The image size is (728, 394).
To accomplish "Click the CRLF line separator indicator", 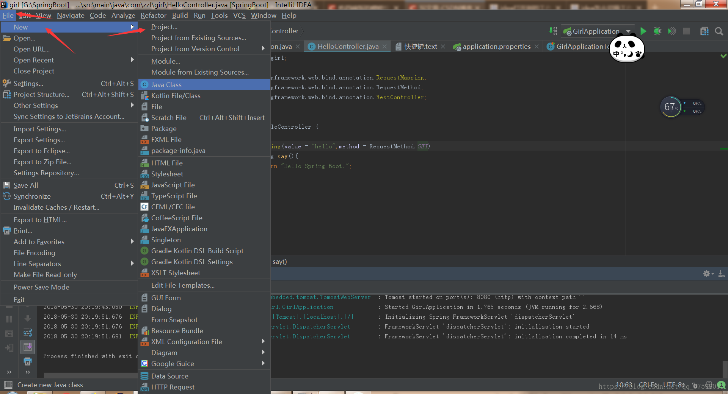I will coord(648,385).
